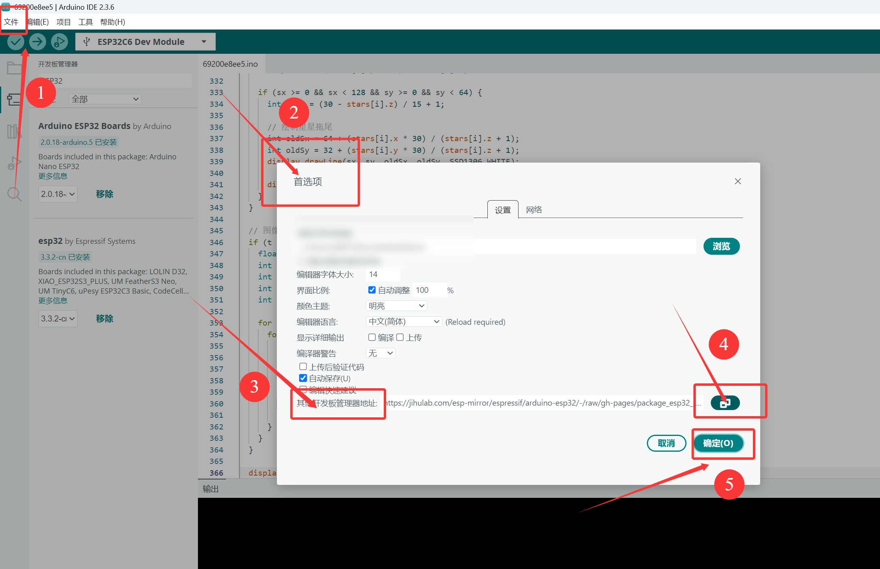The image size is (880, 569).
Task: Toggle the auto-adjust interface scale checkbox
Action: [372, 290]
